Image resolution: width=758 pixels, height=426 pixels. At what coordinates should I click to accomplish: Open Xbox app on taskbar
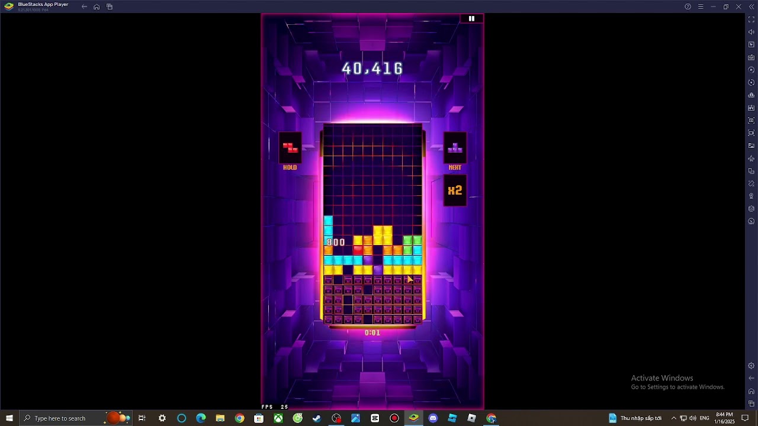(278, 418)
